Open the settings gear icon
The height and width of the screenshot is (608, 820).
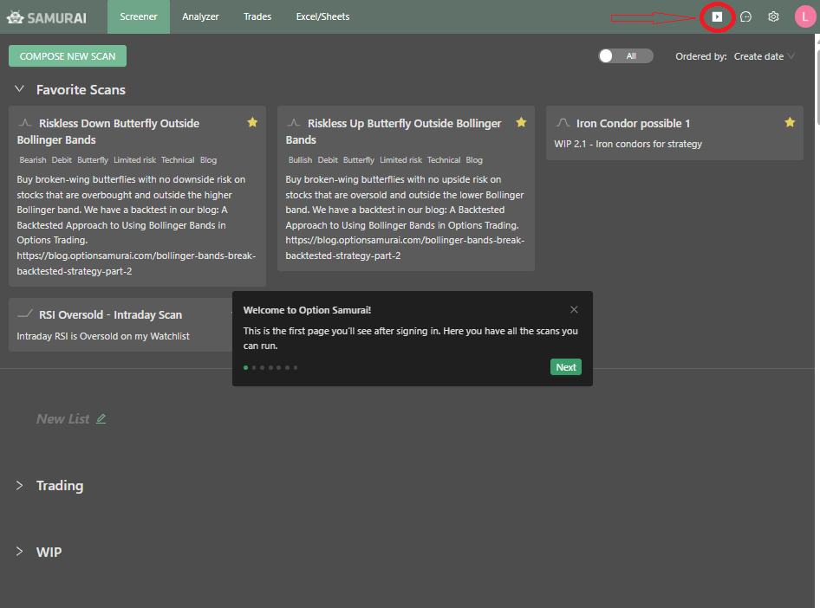(x=773, y=16)
